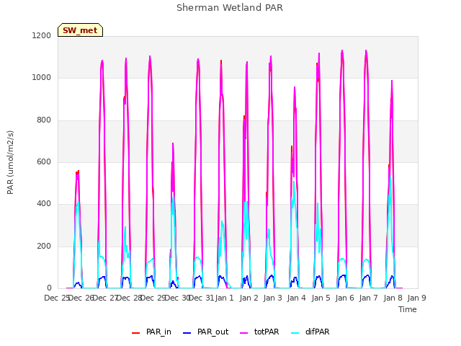Click the y-axis label PAR (umol/m2/s)

click(10, 162)
